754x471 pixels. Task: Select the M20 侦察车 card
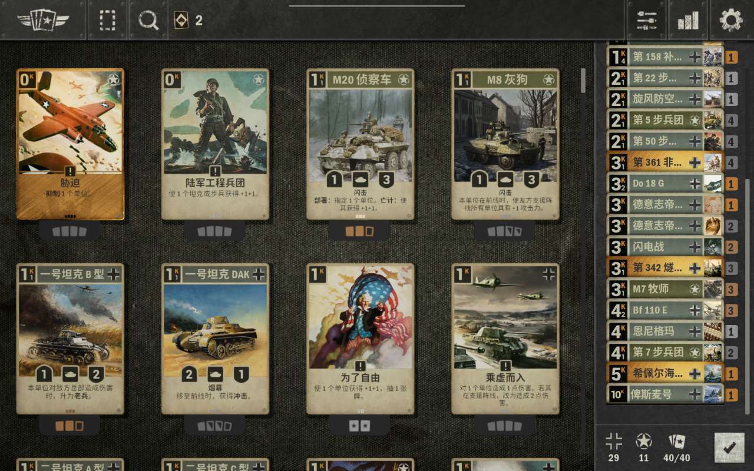[x=361, y=144]
